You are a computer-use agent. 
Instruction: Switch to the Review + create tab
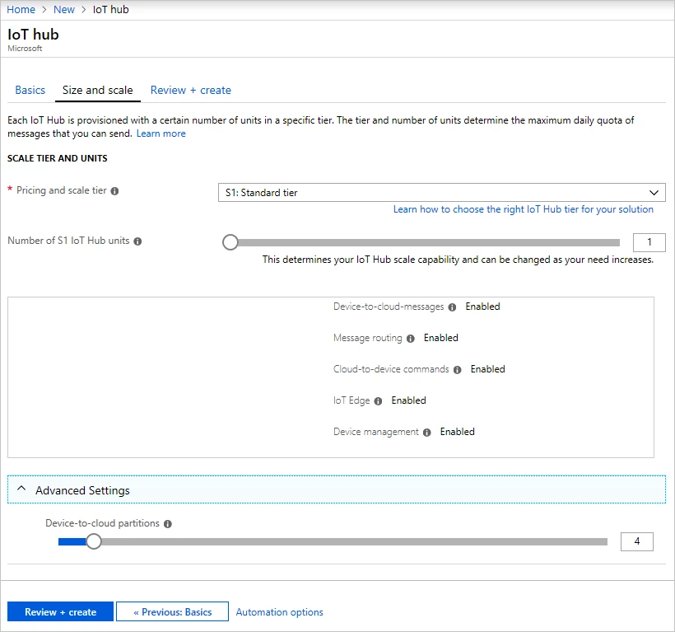[x=190, y=90]
